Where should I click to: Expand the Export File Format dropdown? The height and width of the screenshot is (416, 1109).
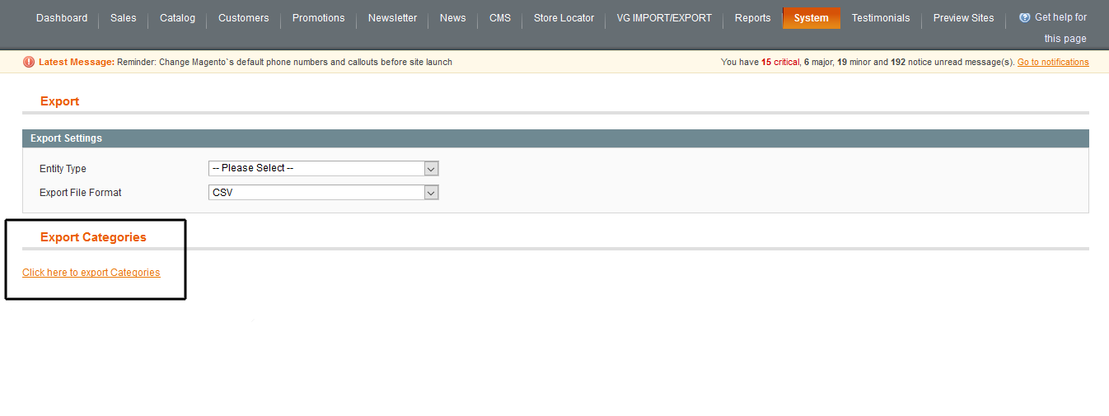click(323, 193)
